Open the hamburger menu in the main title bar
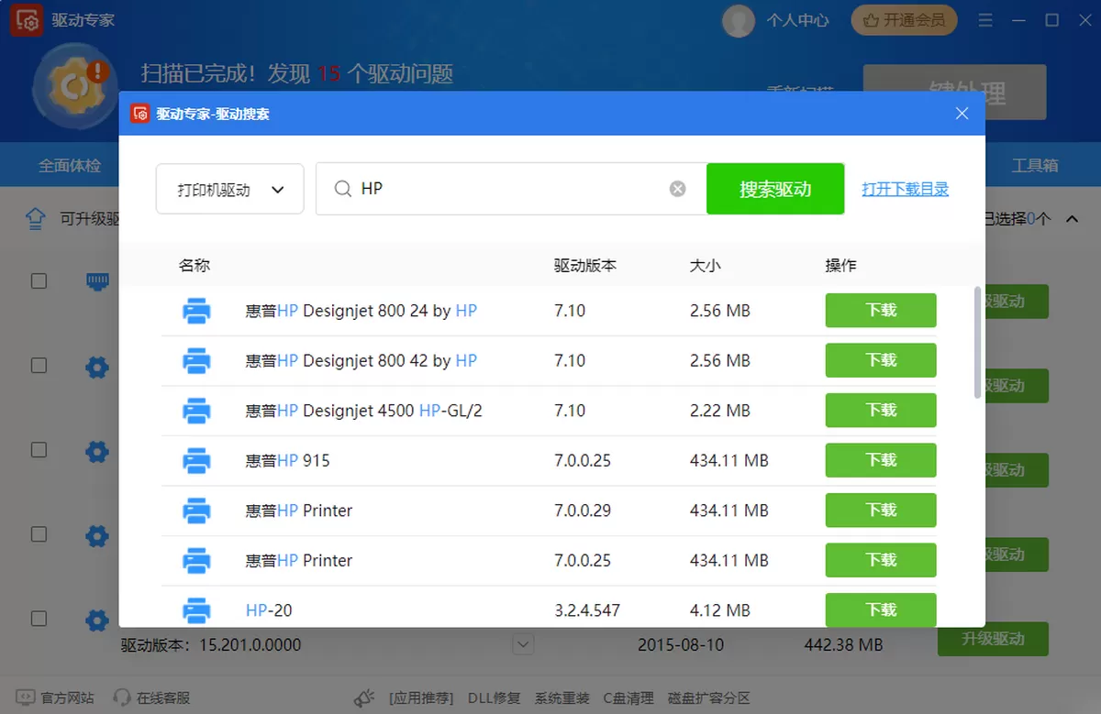This screenshot has width=1101, height=714. pos(984,20)
